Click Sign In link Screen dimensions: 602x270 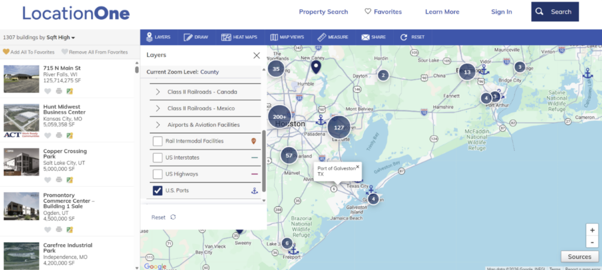pos(501,12)
